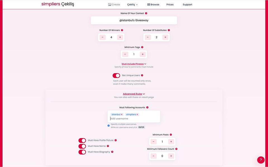This screenshot has width=268, height=167.
Task: Click the Minimum Followers Count value 0
Action: coord(162,156)
